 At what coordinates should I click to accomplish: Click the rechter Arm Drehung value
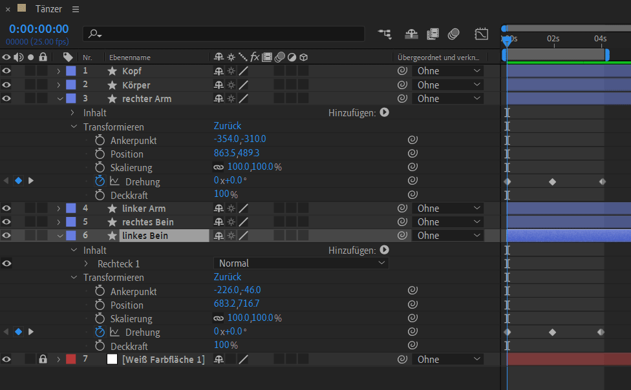[x=230, y=180]
